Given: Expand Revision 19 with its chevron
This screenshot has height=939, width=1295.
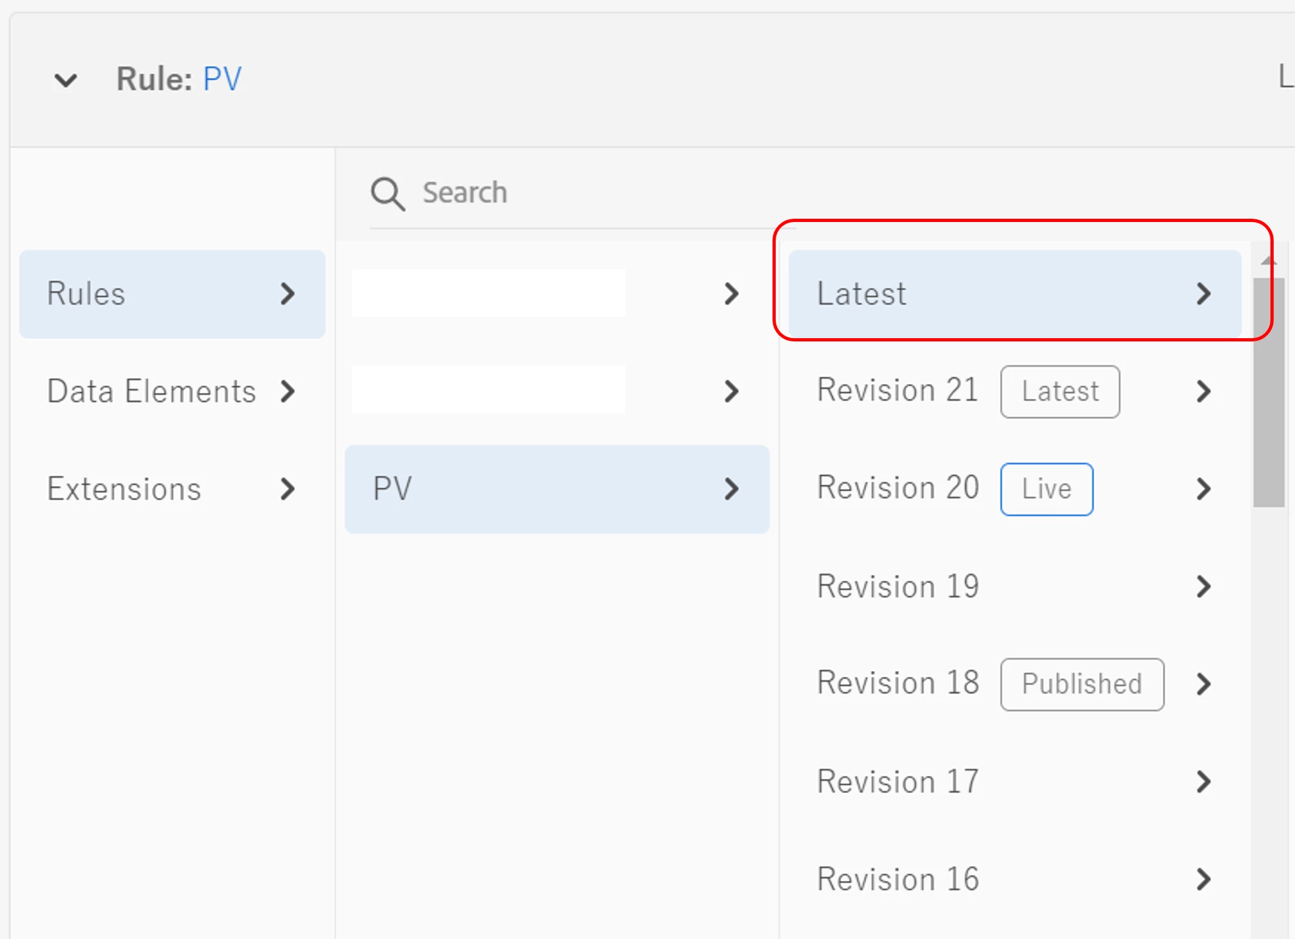Looking at the screenshot, I should click(x=1203, y=587).
